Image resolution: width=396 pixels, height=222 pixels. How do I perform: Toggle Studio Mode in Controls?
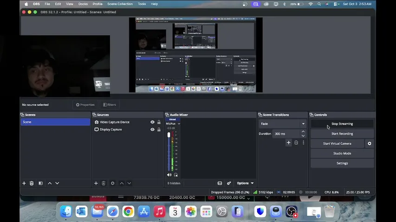coord(342,153)
